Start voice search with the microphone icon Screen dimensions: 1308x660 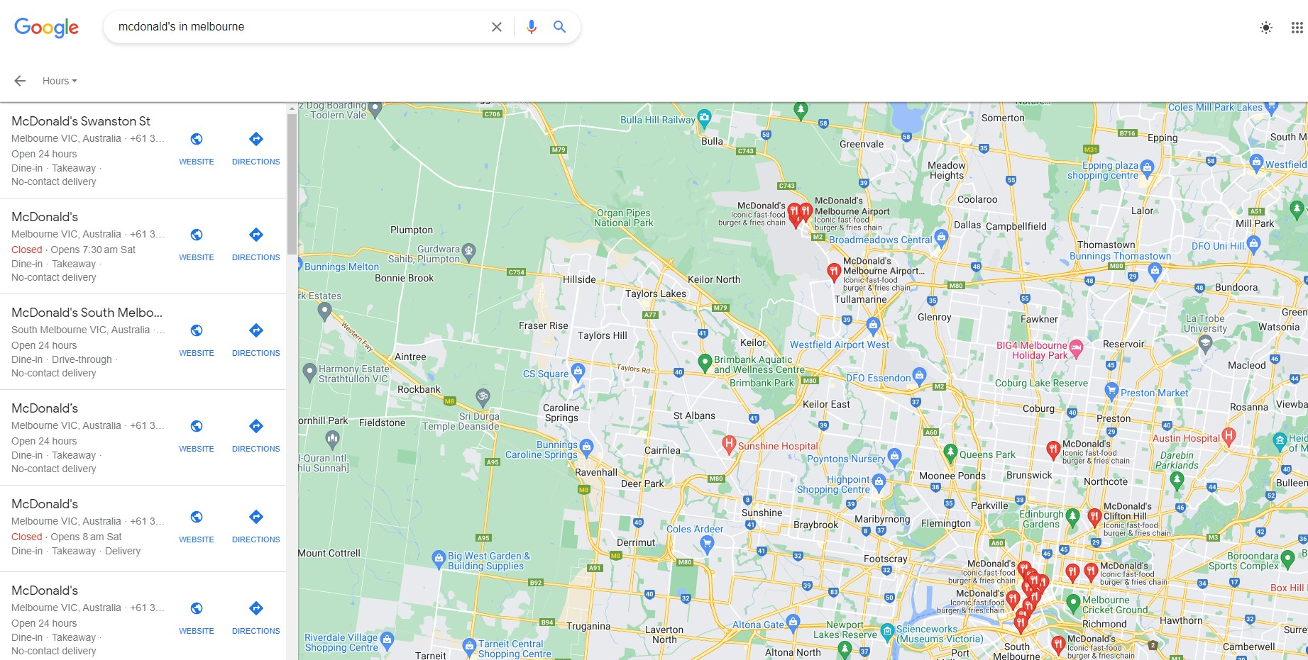(x=531, y=27)
